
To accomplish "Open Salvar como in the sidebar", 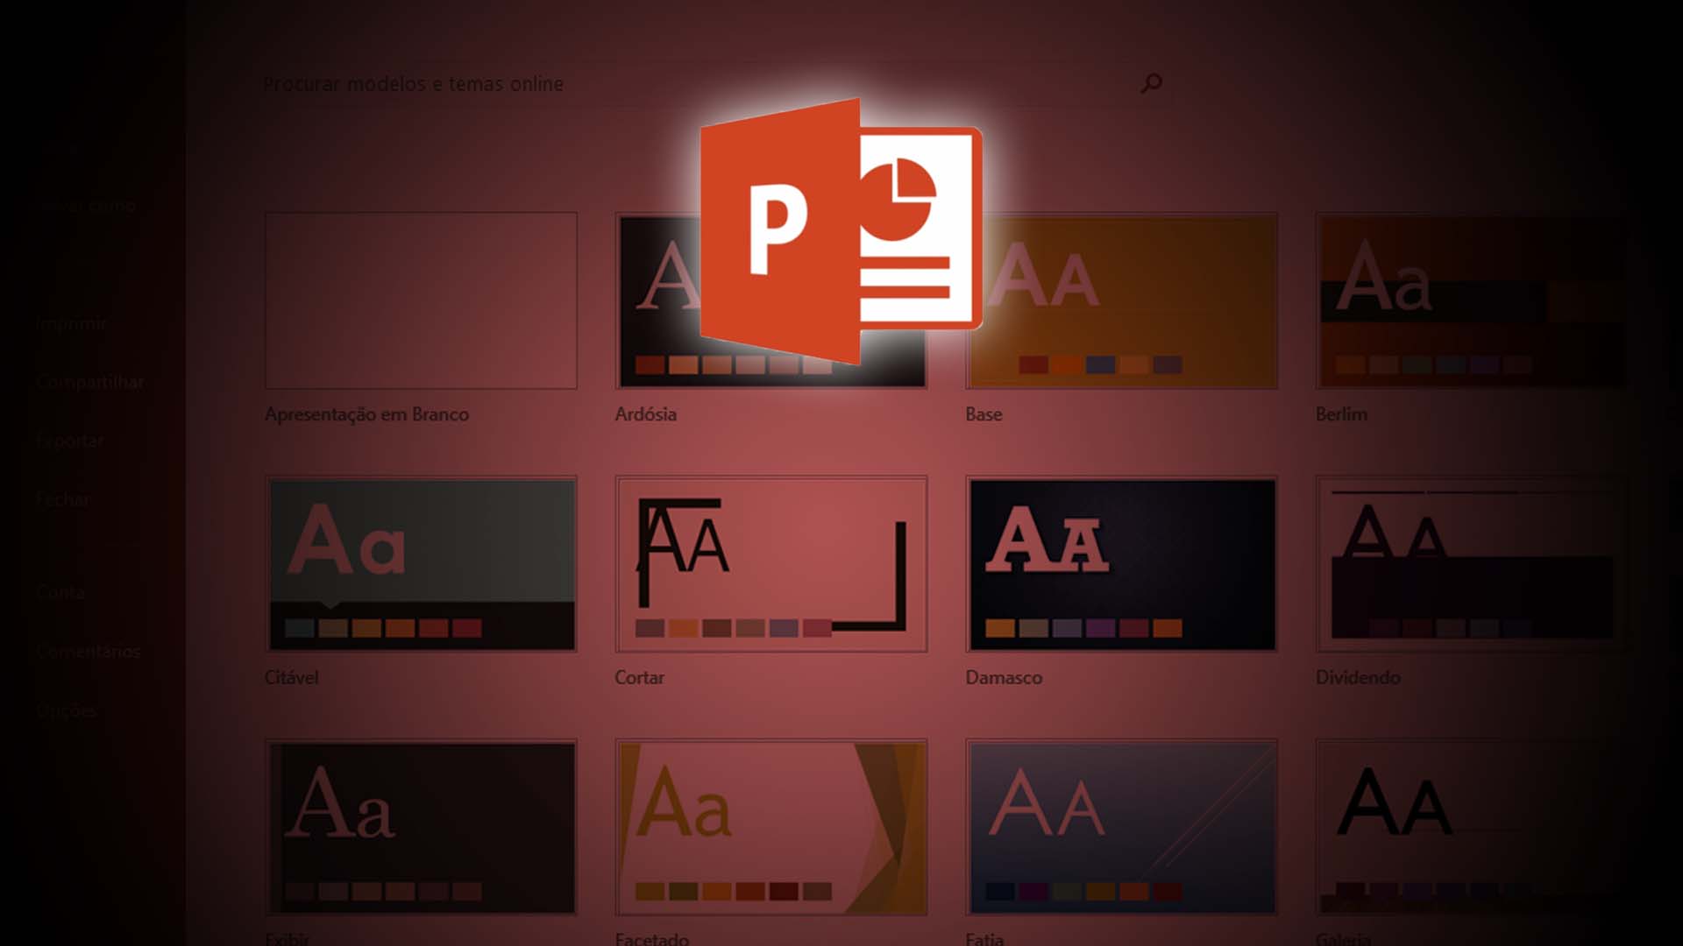I will coord(86,206).
